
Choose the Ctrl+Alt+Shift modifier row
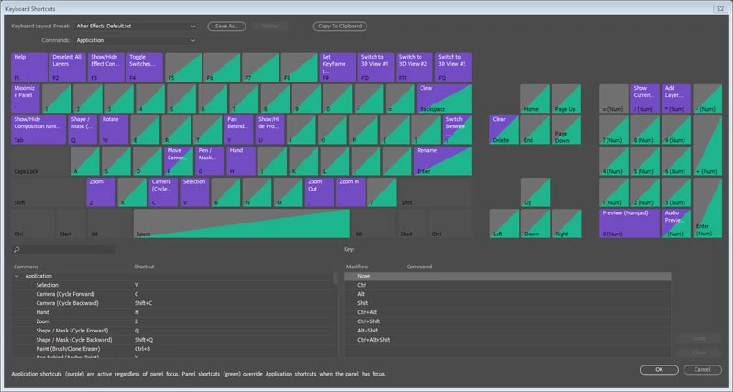point(508,340)
